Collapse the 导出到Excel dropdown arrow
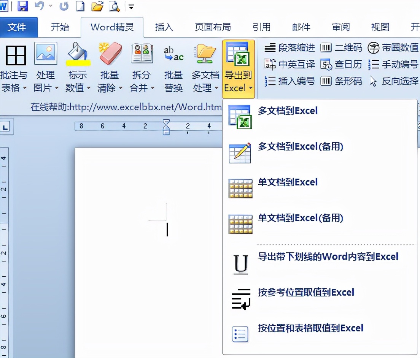420x358 pixels. click(x=251, y=88)
